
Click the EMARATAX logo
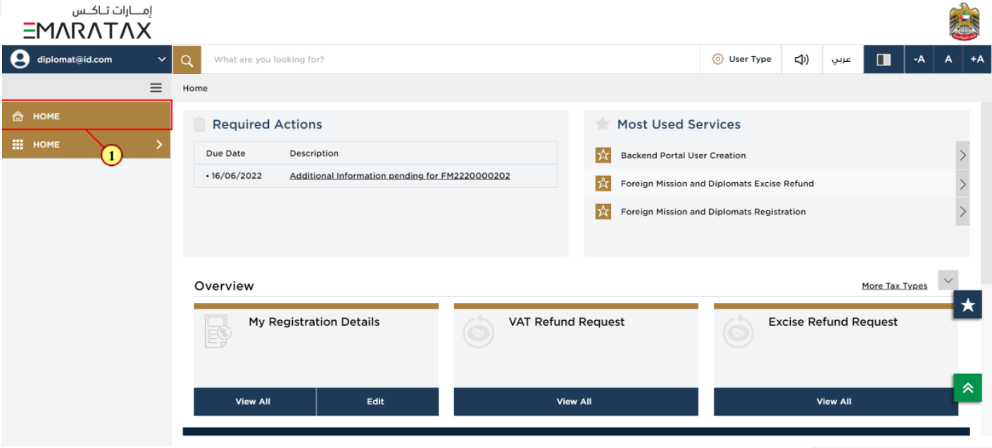click(x=87, y=23)
